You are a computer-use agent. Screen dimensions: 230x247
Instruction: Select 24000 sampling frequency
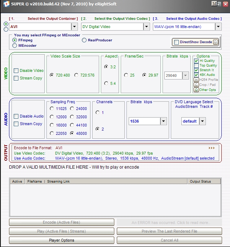pyautogui.click(x=72, y=109)
